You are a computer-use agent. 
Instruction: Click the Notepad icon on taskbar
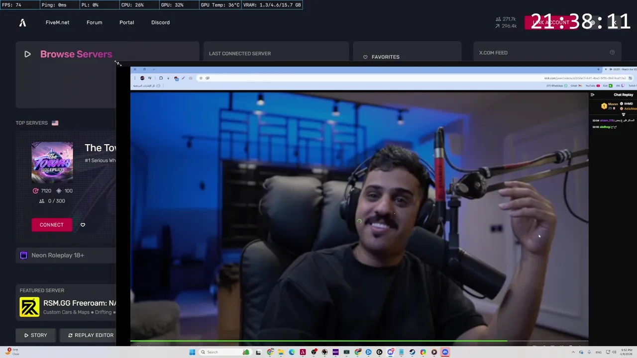click(401, 352)
